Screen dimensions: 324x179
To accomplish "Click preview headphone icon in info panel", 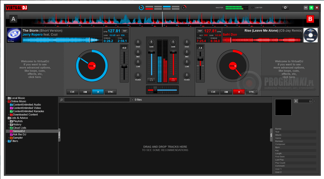I will [x=310, y=101].
